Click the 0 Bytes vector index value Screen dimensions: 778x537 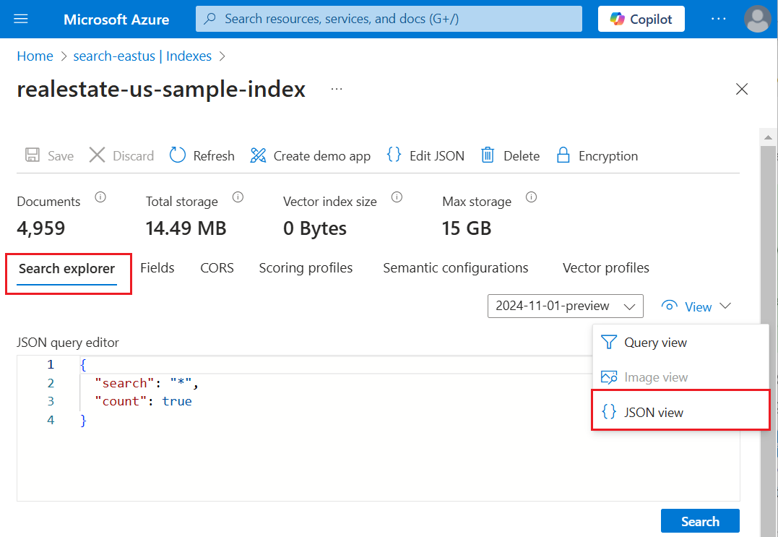[315, 228]
